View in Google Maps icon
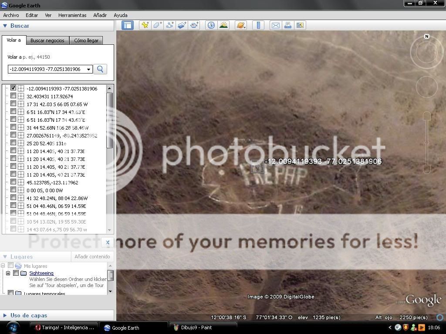Screen dimensions: 446x334 tap(300, 25)
